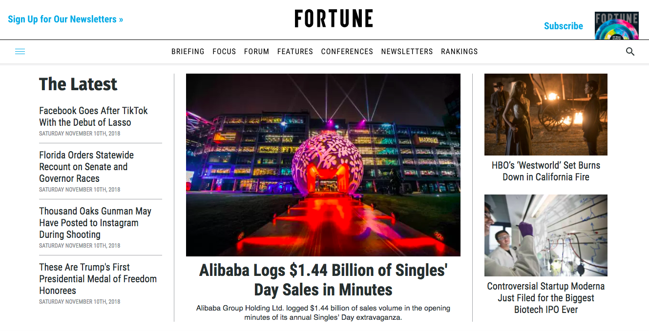Open the FOCUS section
The height and width of the screenshot is (331, 649).
224,51
